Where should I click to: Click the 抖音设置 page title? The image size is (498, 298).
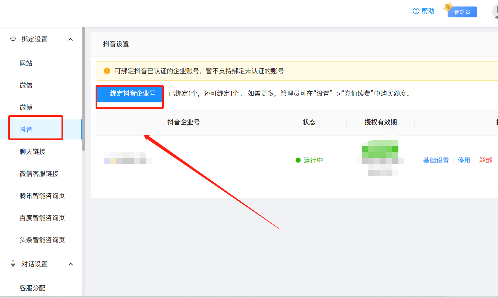tap(116, 44)
